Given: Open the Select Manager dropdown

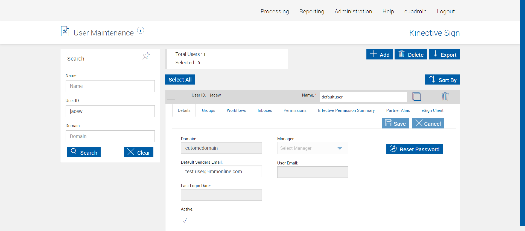Looking at the screenshot, I should pyautogui.click(x=312, y=148).
